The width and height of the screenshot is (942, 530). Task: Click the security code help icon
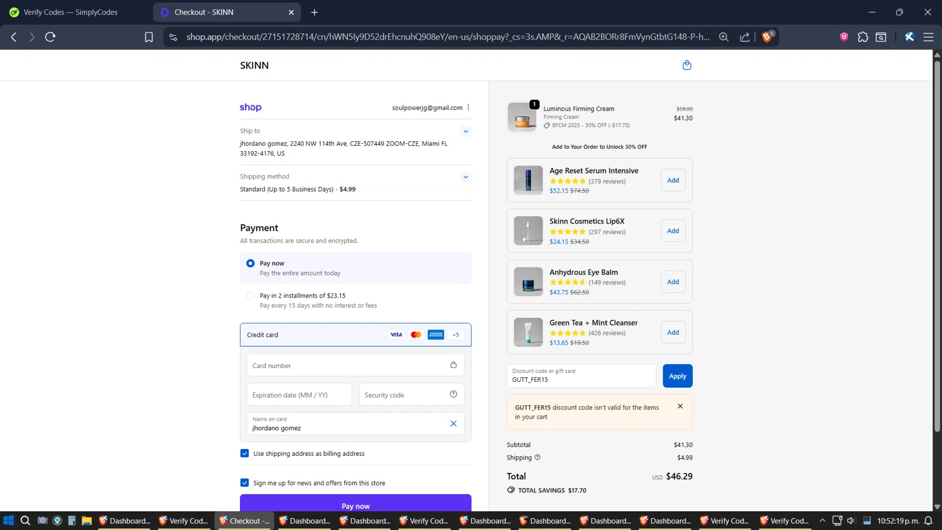453,394
